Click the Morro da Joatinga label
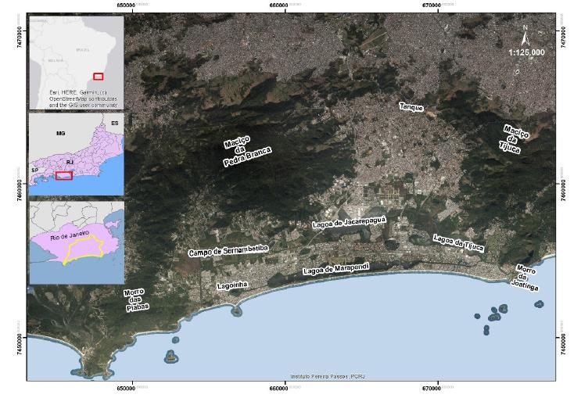Viewport: 581px width, 398px height. [x=527, y=278]
